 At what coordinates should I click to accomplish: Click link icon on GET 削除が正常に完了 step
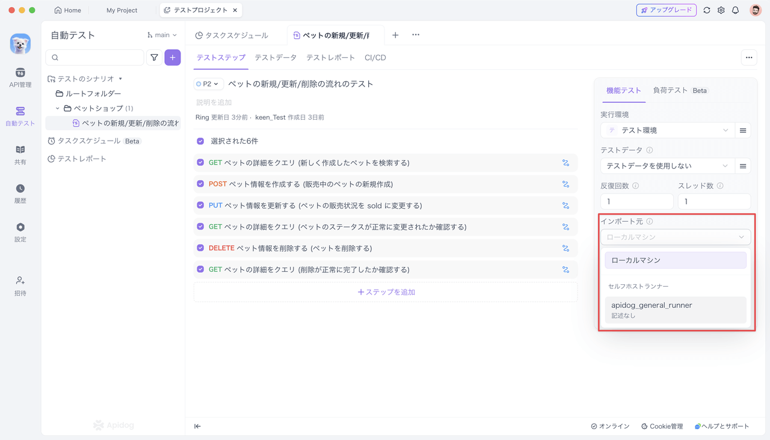click(565, 270)
